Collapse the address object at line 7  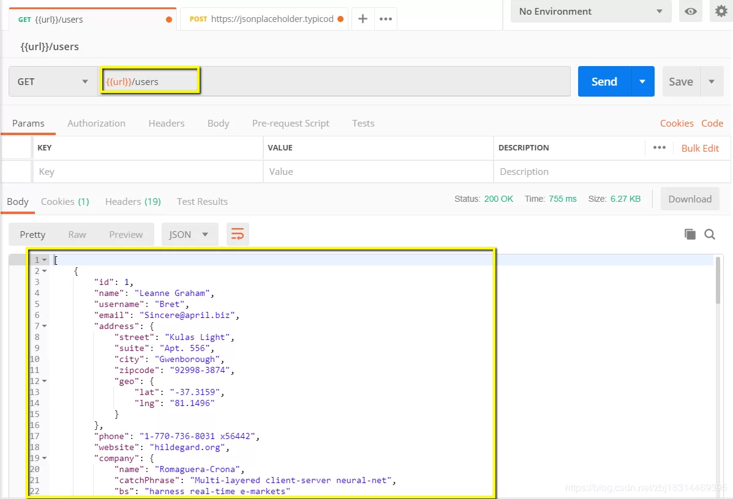45,327
